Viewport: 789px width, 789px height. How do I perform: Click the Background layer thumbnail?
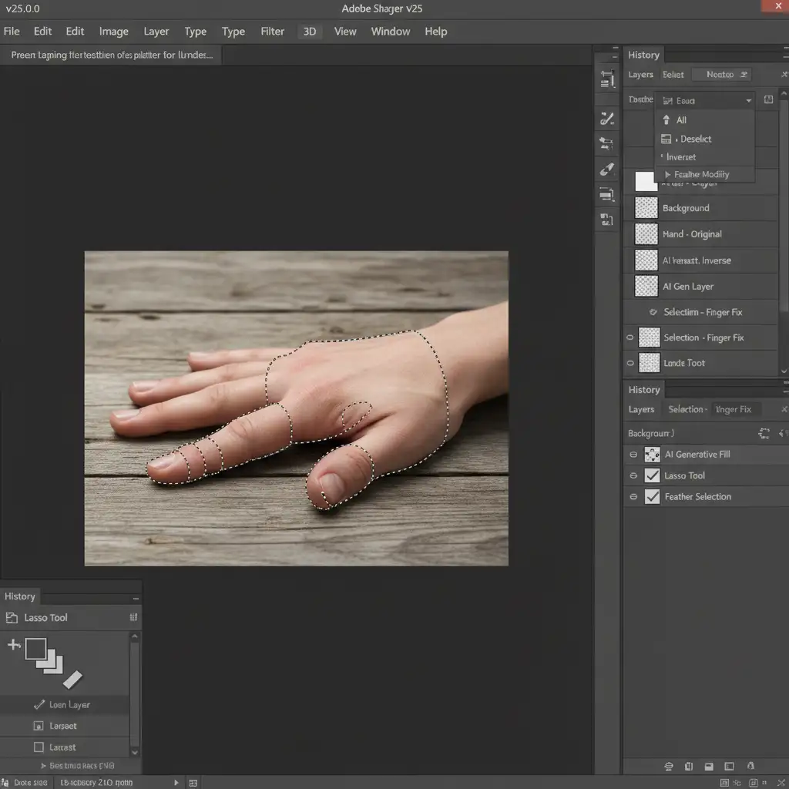[x=646, y=208]
